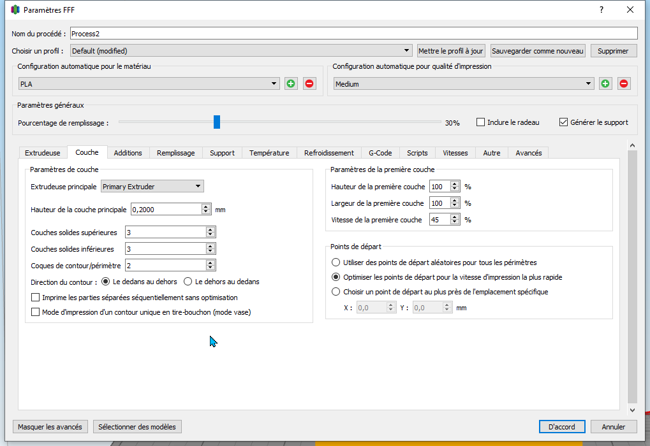Image resolution: width=650 pixels, height=446 pixels.
Task: Click Sauvegarder comme nouveau button
Action: [538, 50]
